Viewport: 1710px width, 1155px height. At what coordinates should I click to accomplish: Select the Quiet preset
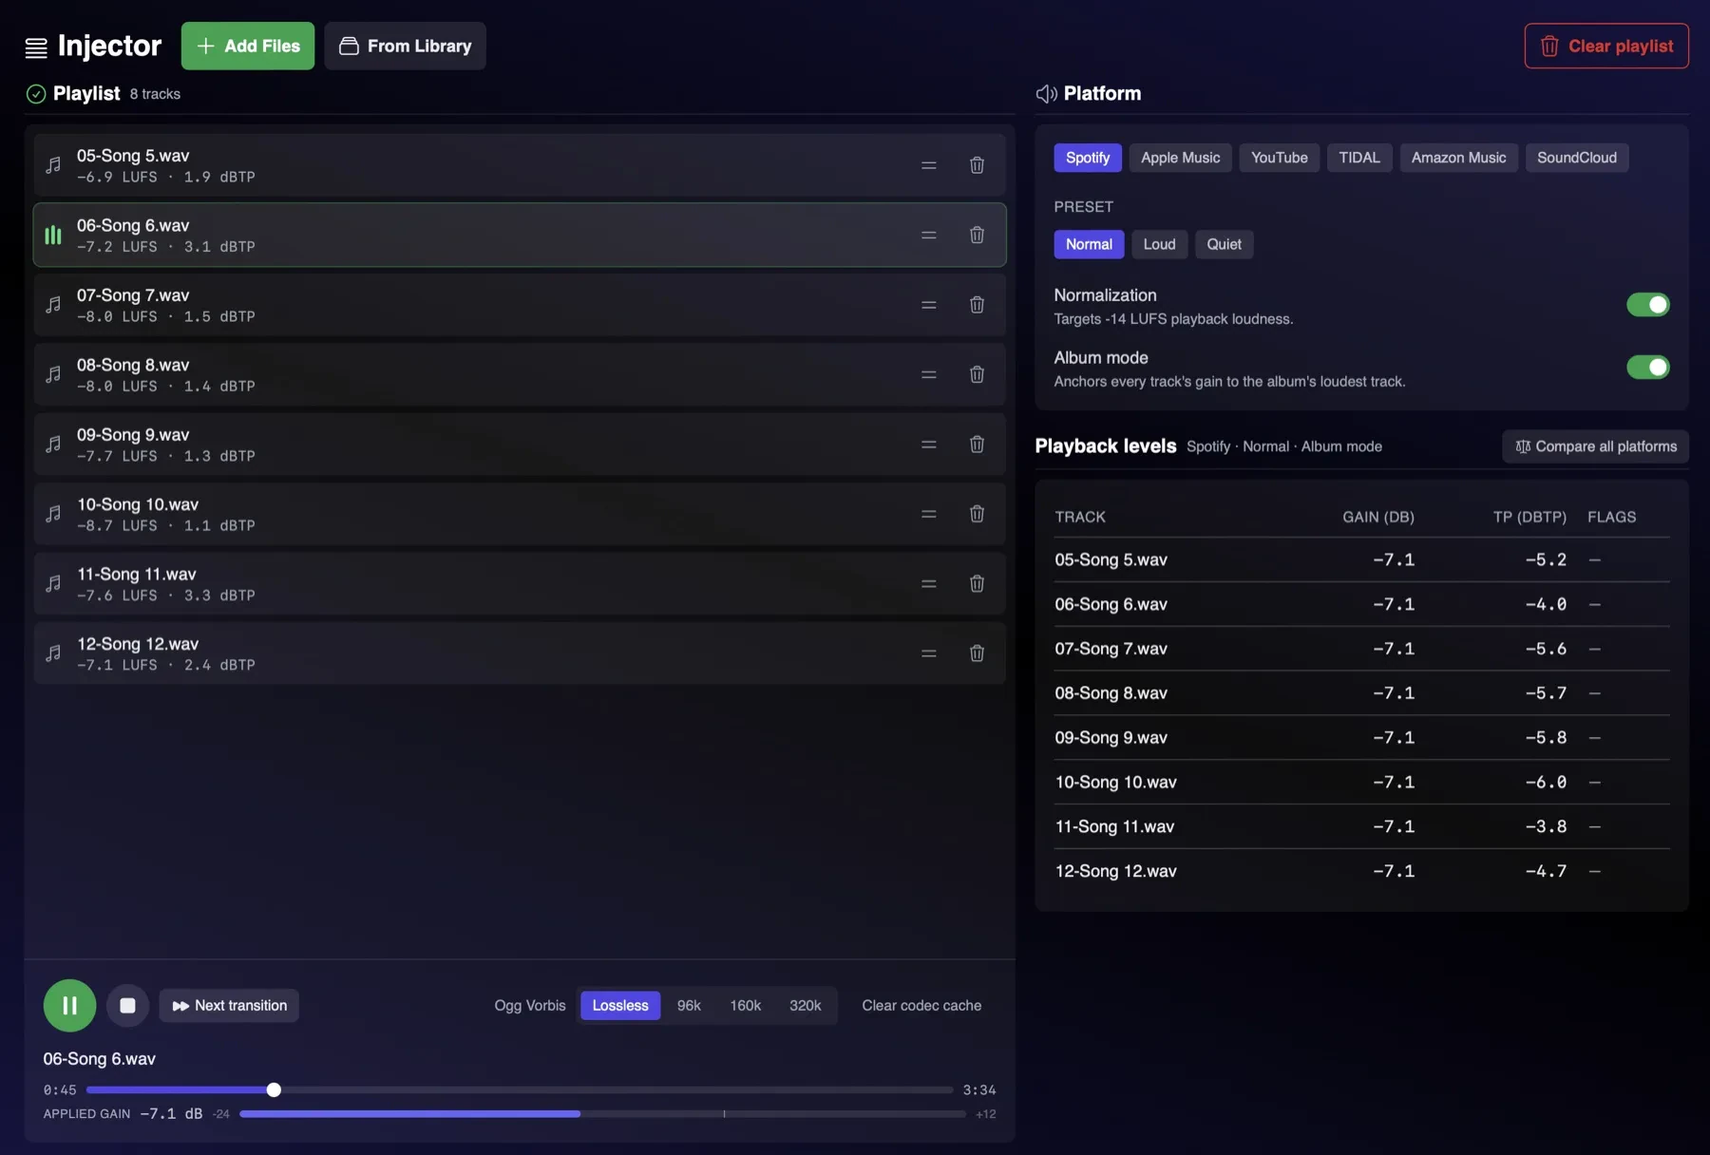point(1224,244)
